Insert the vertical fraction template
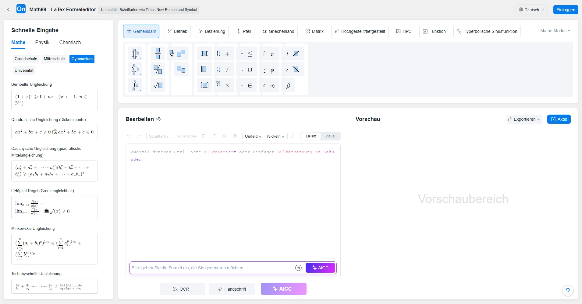The height and width of the screenshot is (304, 582). click(x=158, y=54)
